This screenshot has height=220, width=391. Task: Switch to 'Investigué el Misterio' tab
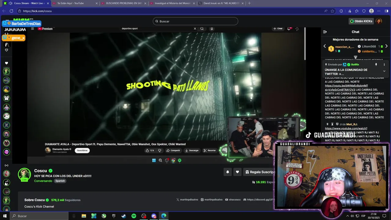pyautogui.click(x=172, y=3)
